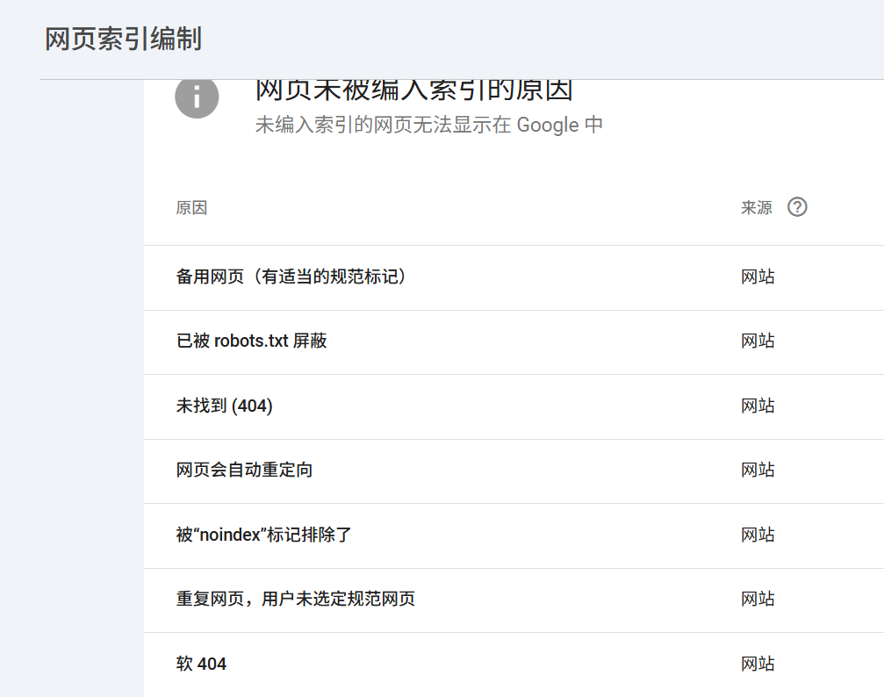This screenshot has height=697, width=884.
Task: Click 网站 beside the robots.txt row
Action: point(757,341)
